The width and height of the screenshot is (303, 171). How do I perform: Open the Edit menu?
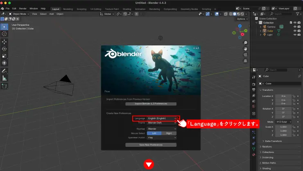[x=14, y=9]
